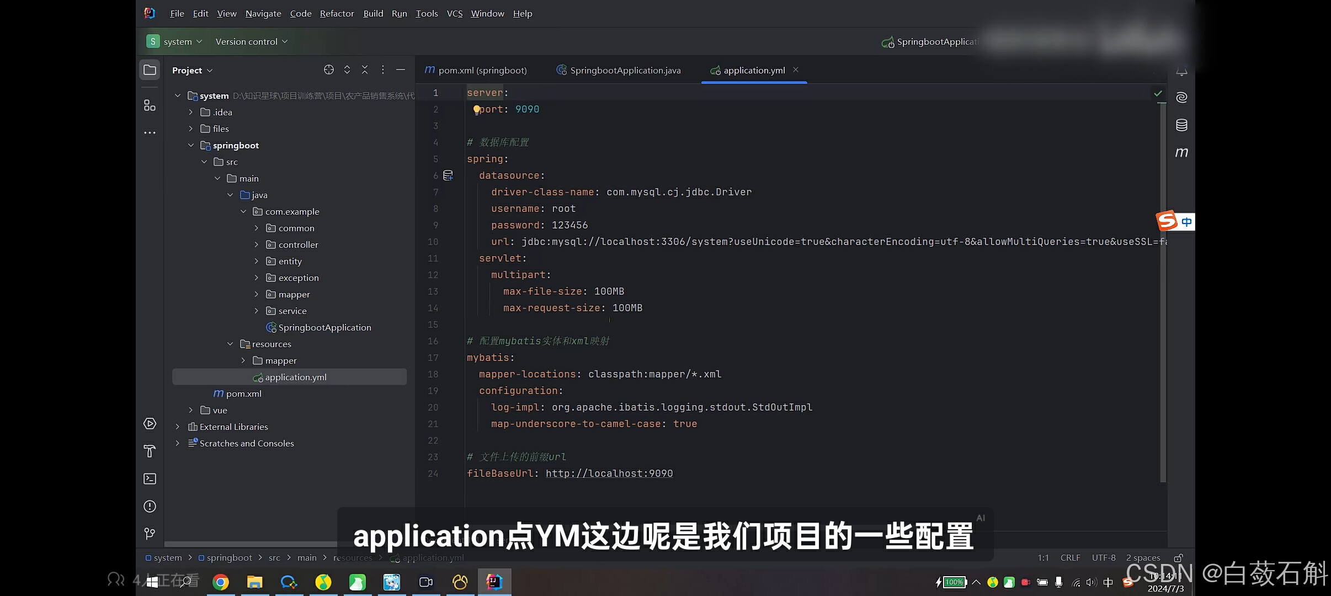
Task: Hide the Project tool window with minus button
Action: (401, 70)
